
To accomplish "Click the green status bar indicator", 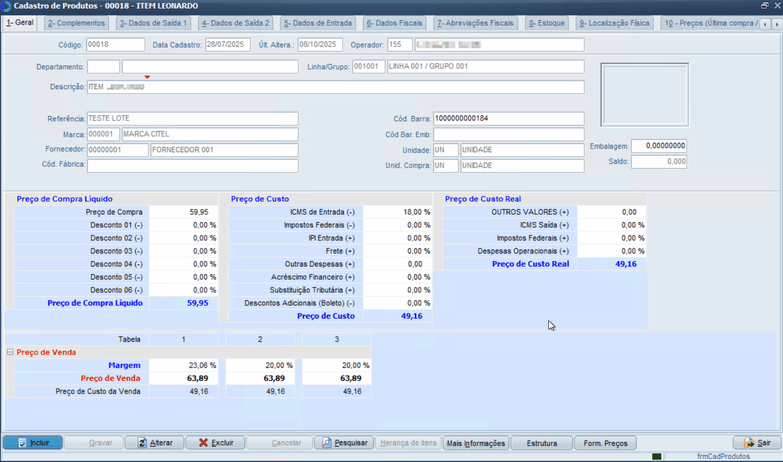I will (657, 457).
